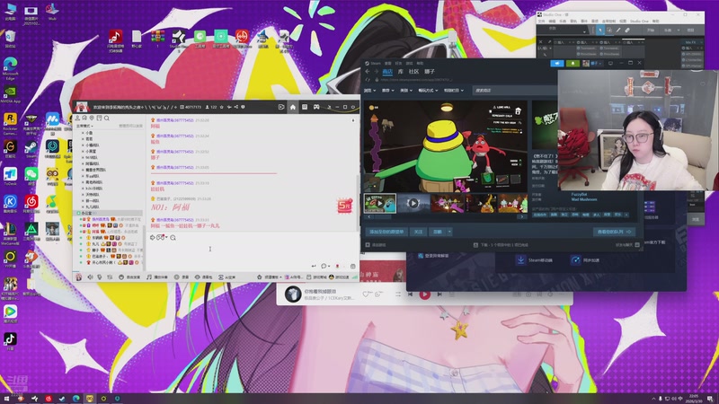Image resolution: width=719 pixels, height=404 pixels.
Task: Click the red play button in music player
Action: pos(424,294)
